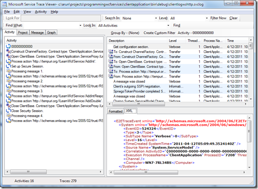Click the activity list horizontal scrollbar thumb
258x189 pixels.
(29, 172)
